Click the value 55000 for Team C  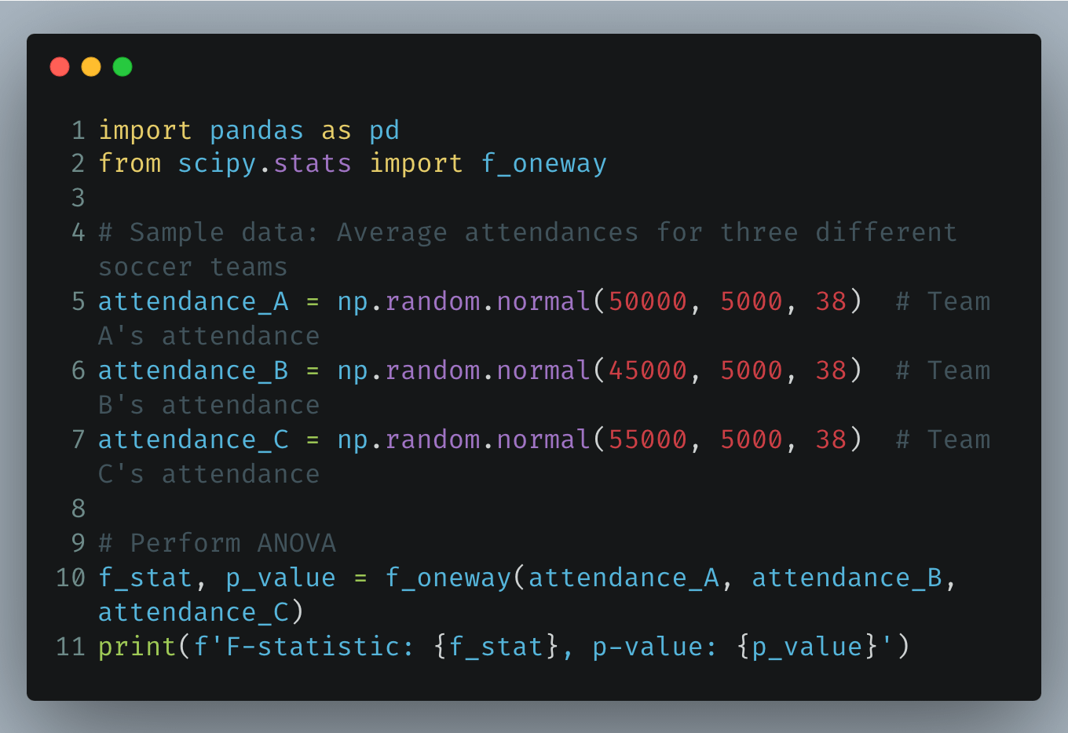pos(647,439)
